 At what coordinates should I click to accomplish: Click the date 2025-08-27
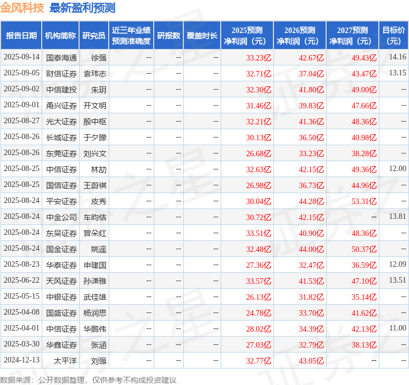coord(21,121)
